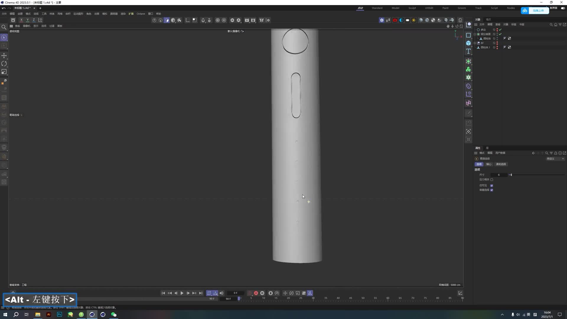The width and height of the screenshot is (567, 319).
Task: Select the Rotate tool in left toolbar
Action: 4,64
